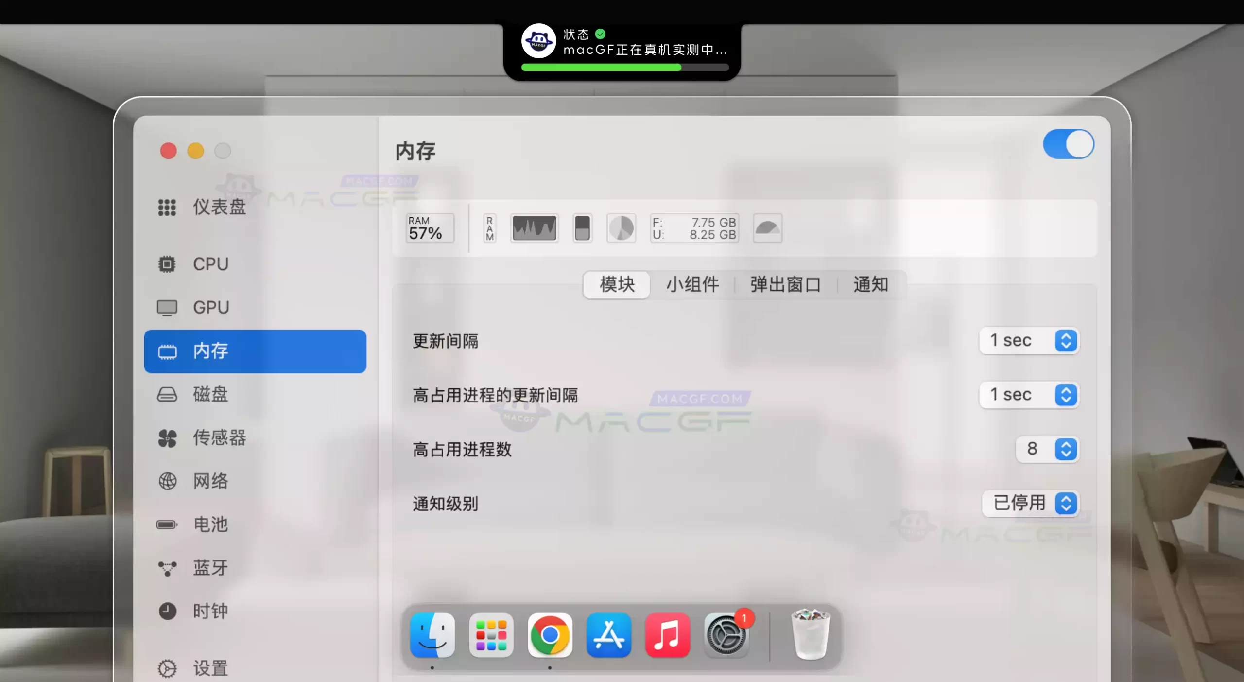
Task: Change the 高占用进程数 count dropdown
Action: pyautogui.click(x=1047, y=449)
